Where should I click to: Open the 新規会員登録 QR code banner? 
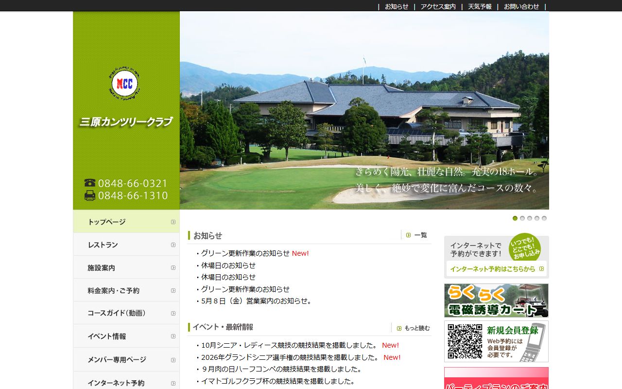(496, 341)
